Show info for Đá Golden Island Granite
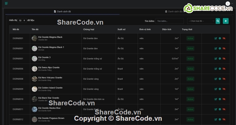Viewport: 236px width, 125px height. click(220, 89)
